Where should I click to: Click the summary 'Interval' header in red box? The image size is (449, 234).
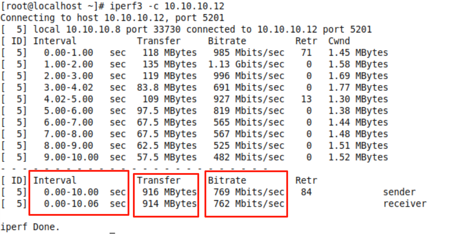click(x=55, y=180)
